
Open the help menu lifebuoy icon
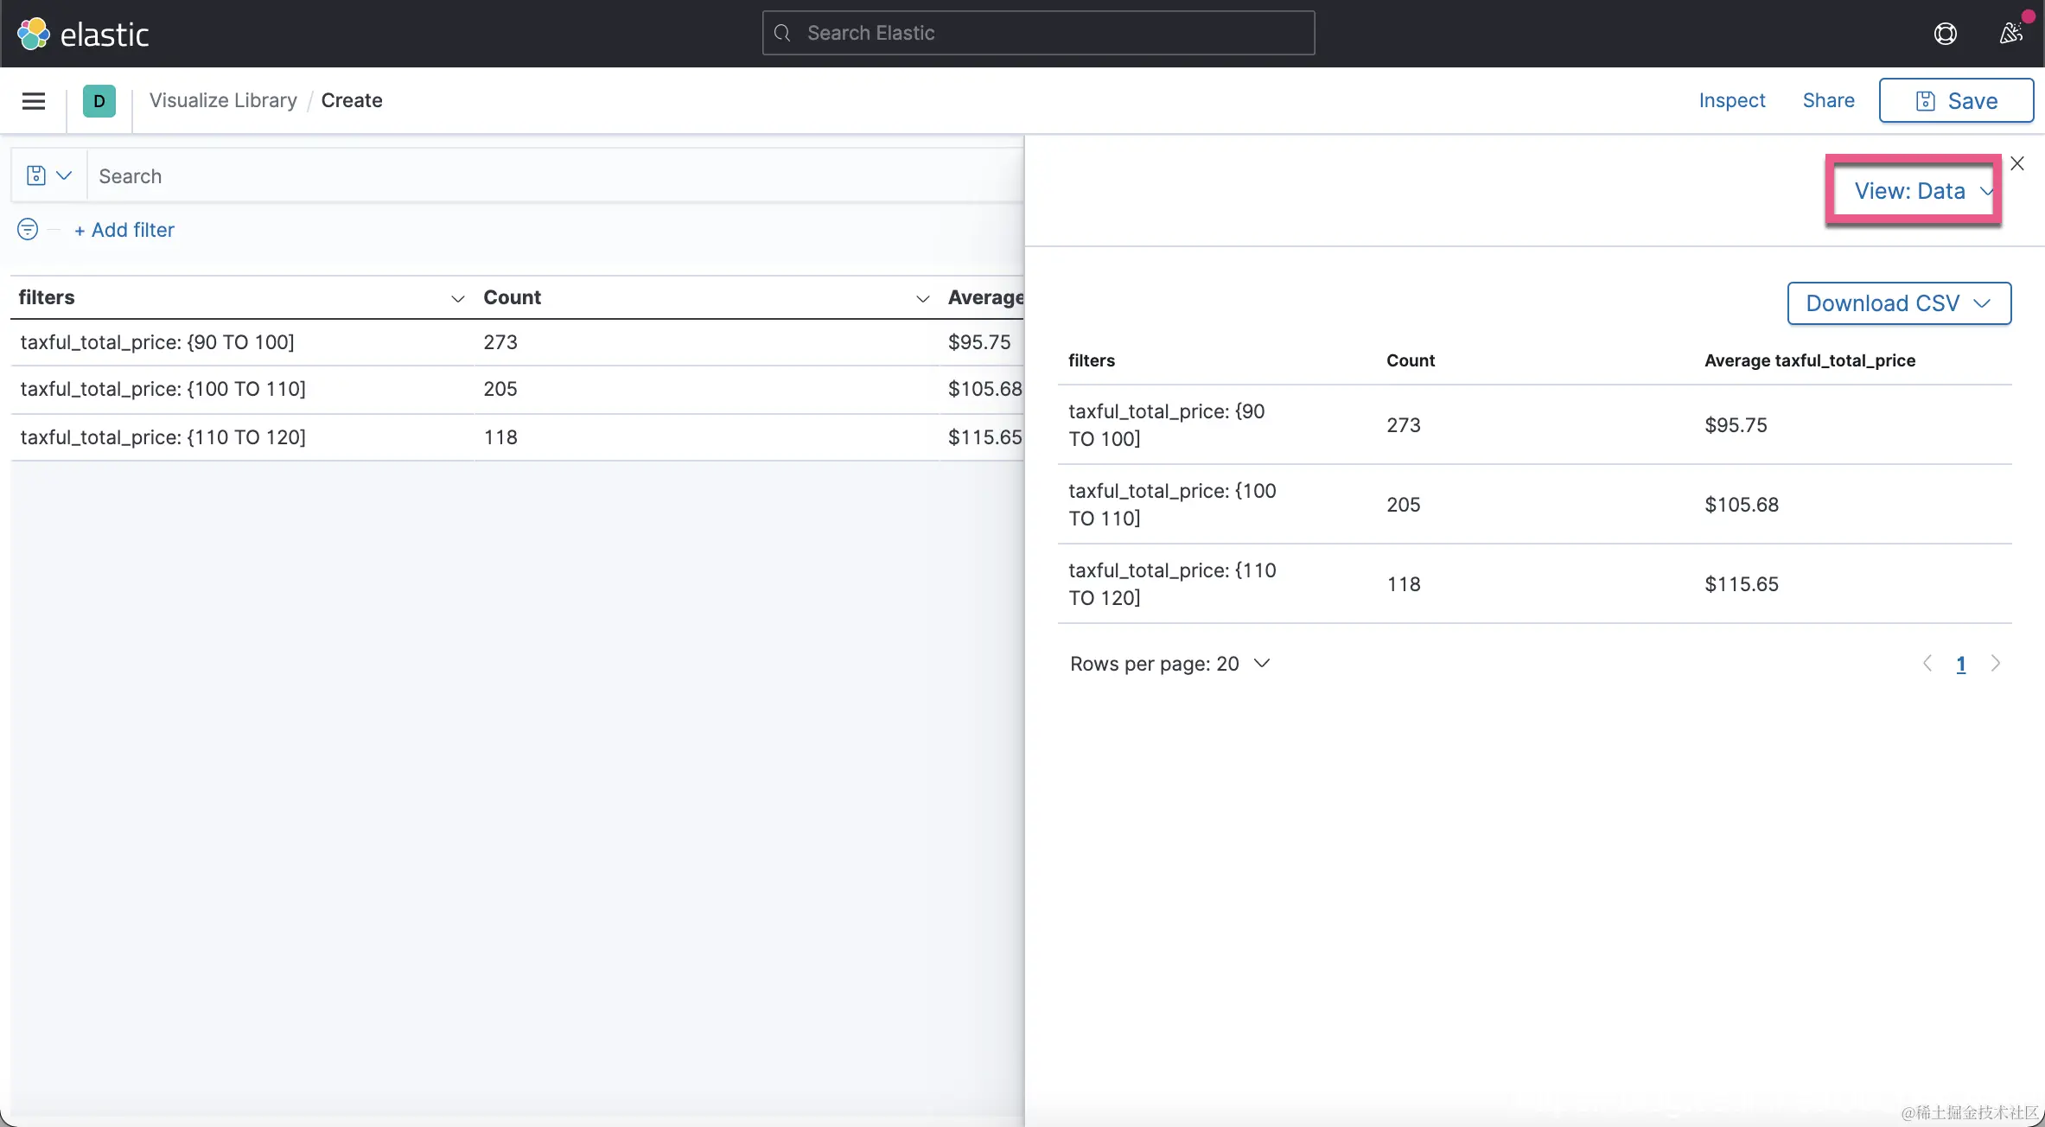[1945, 34]
